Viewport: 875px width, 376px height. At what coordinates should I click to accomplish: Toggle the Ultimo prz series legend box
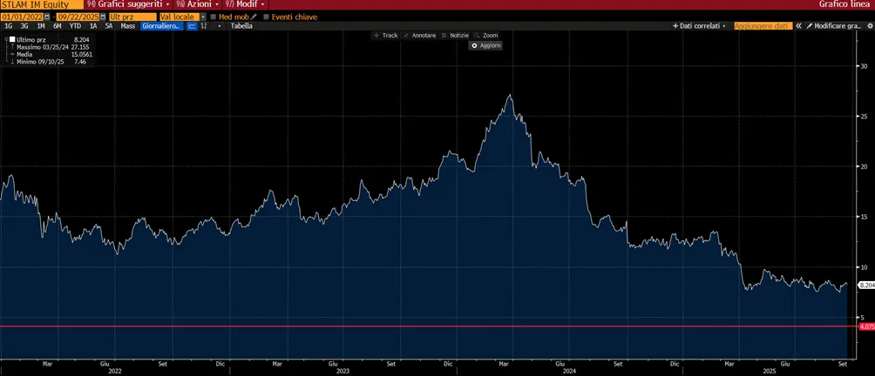click(12, 39)
